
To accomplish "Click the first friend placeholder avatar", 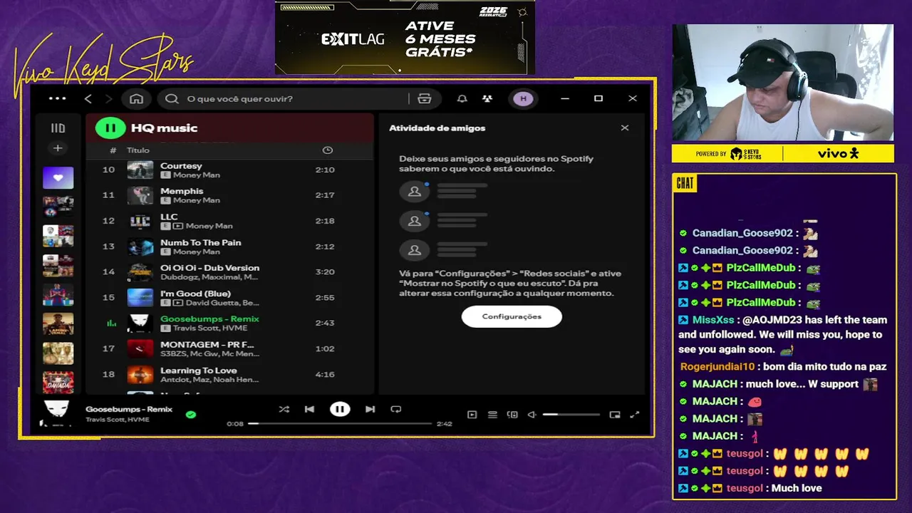I will point(415,192).
